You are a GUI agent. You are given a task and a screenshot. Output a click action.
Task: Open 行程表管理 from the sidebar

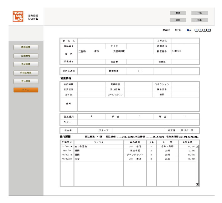(x=26, y=73)
